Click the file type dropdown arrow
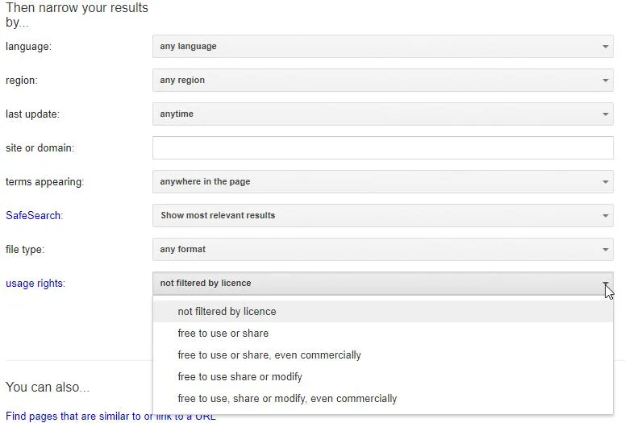625x423 pixels. 605,250
